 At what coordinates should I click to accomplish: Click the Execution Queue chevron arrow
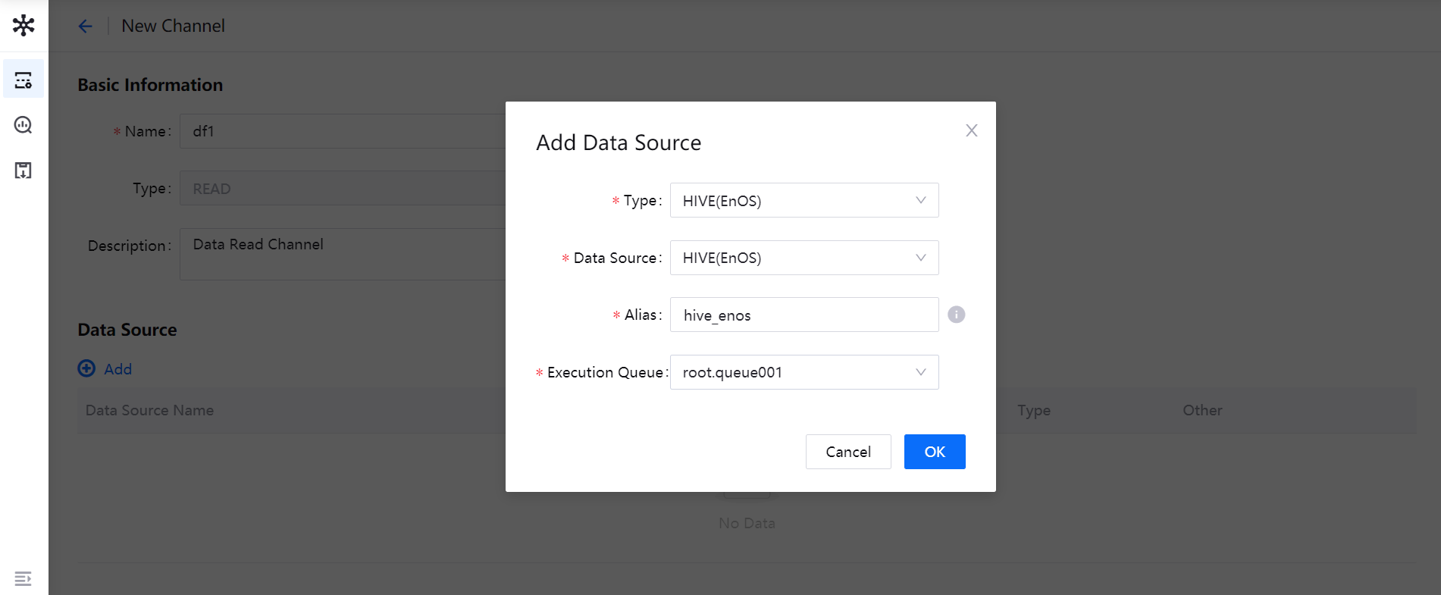(920, 372)
